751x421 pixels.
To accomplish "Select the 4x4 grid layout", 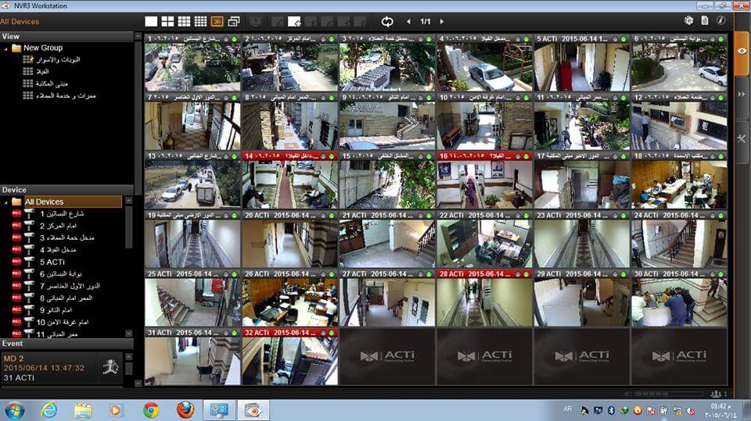I will (201, 21).
